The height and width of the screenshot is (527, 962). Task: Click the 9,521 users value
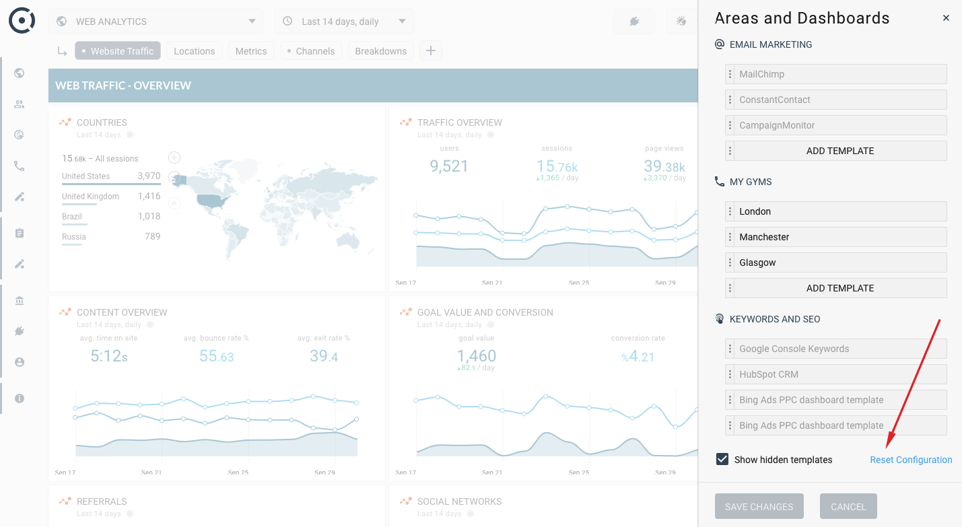[449, 166]
